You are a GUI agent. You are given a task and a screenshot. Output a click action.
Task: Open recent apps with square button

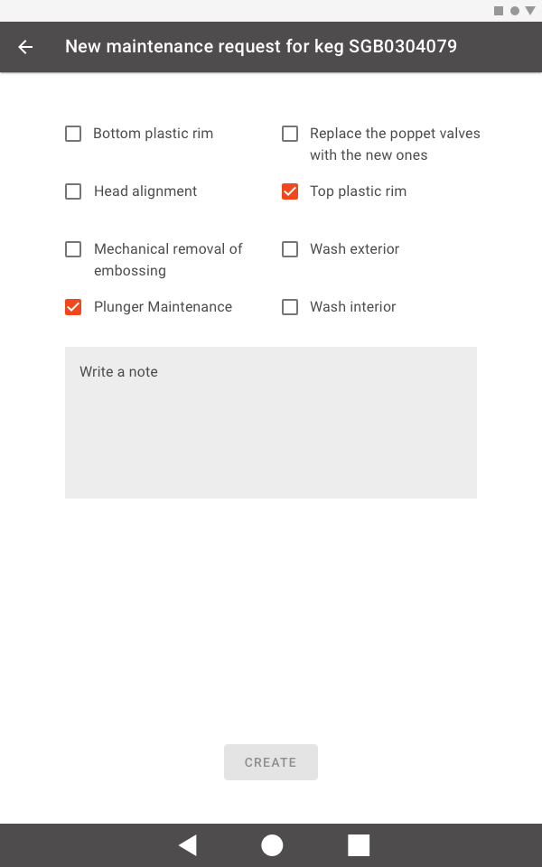[x=359, y=845]
